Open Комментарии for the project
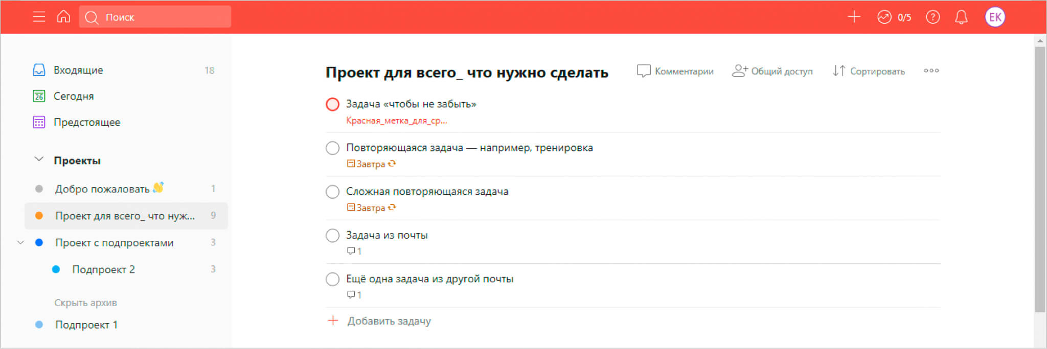The height and width of the screenshot is (349, 1047). click(675, 71)
